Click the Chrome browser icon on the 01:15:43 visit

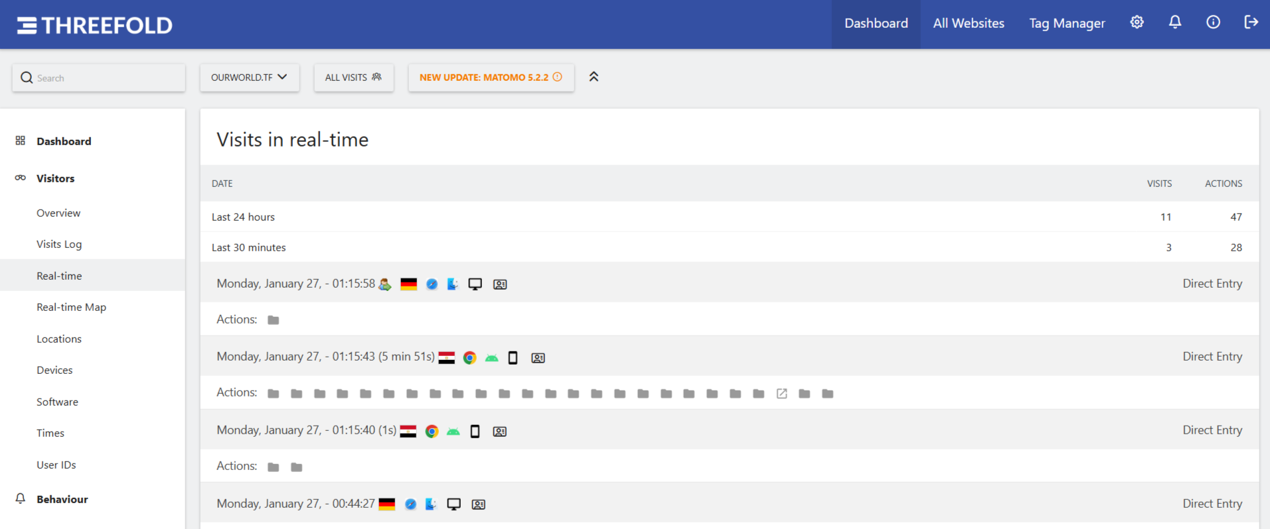(x=469, y=358)
